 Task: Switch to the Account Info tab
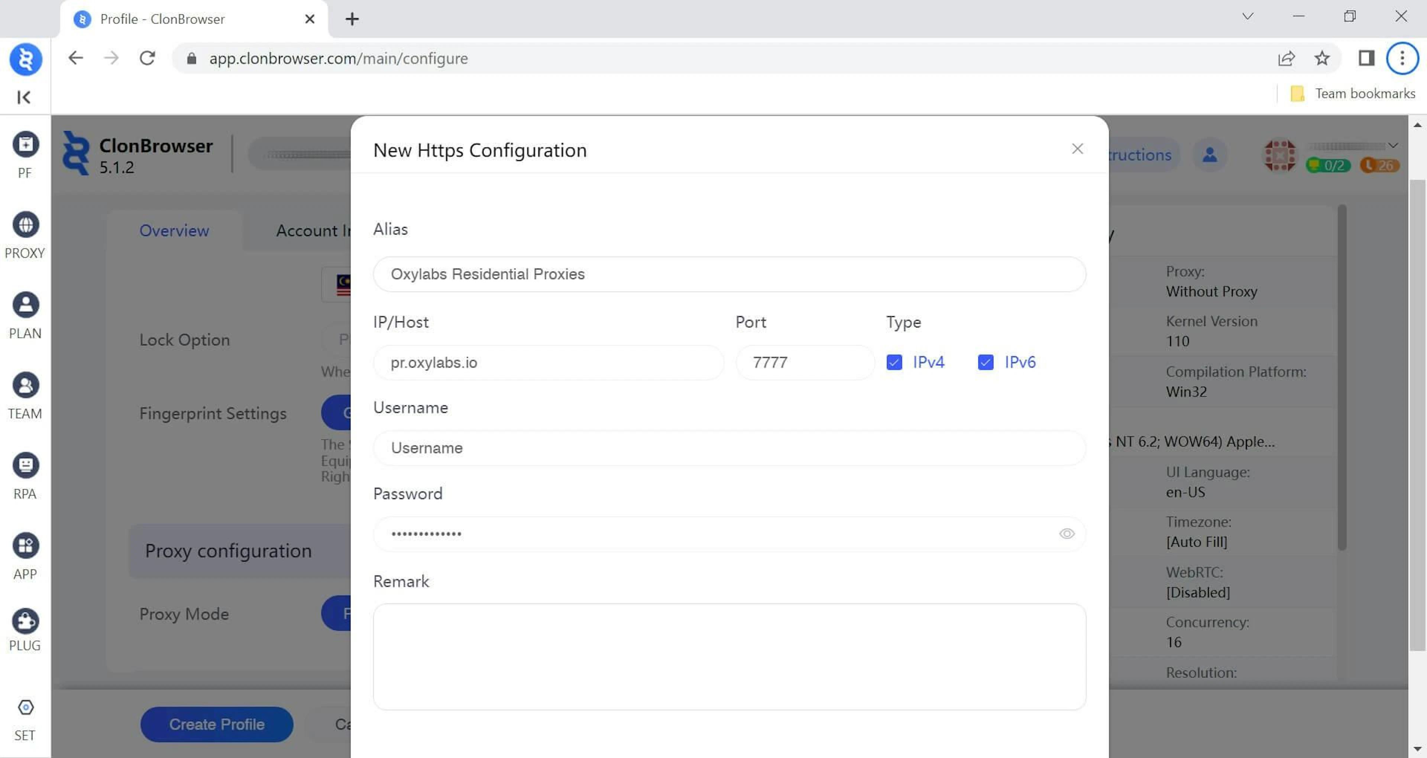point(314,230)
